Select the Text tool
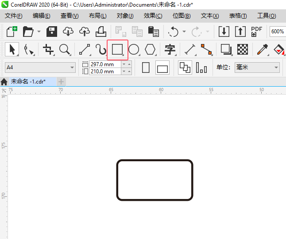The image size is (286, 239). 170,49
